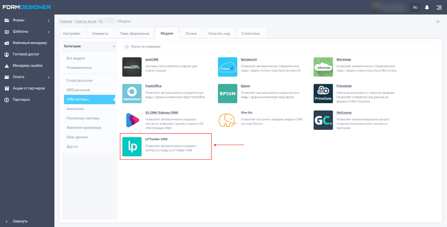Open the FreshOffice module title link

pyautogui.click(x=153, y=86)
